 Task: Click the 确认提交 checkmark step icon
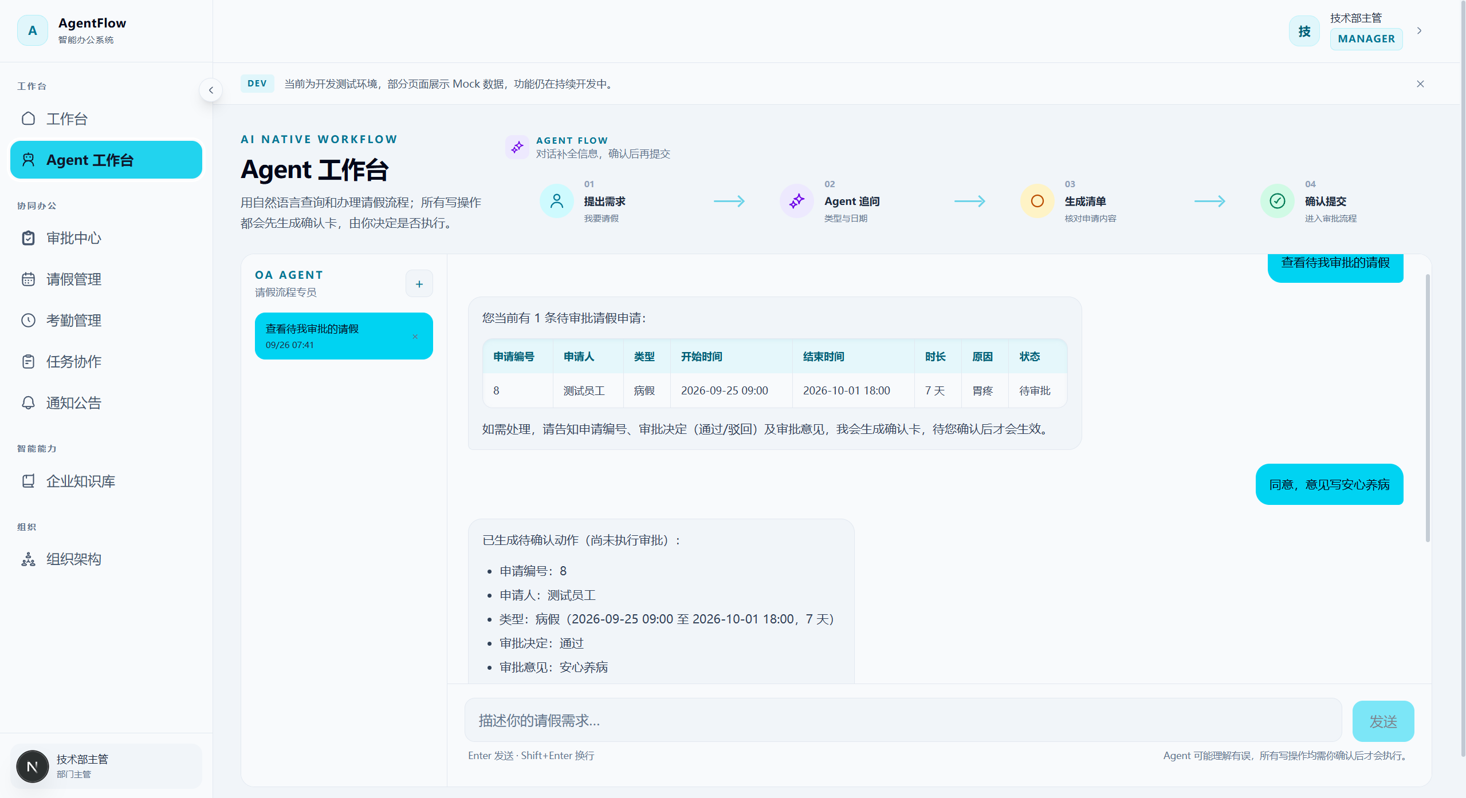pyautogui.click(x=1278, y=201)
